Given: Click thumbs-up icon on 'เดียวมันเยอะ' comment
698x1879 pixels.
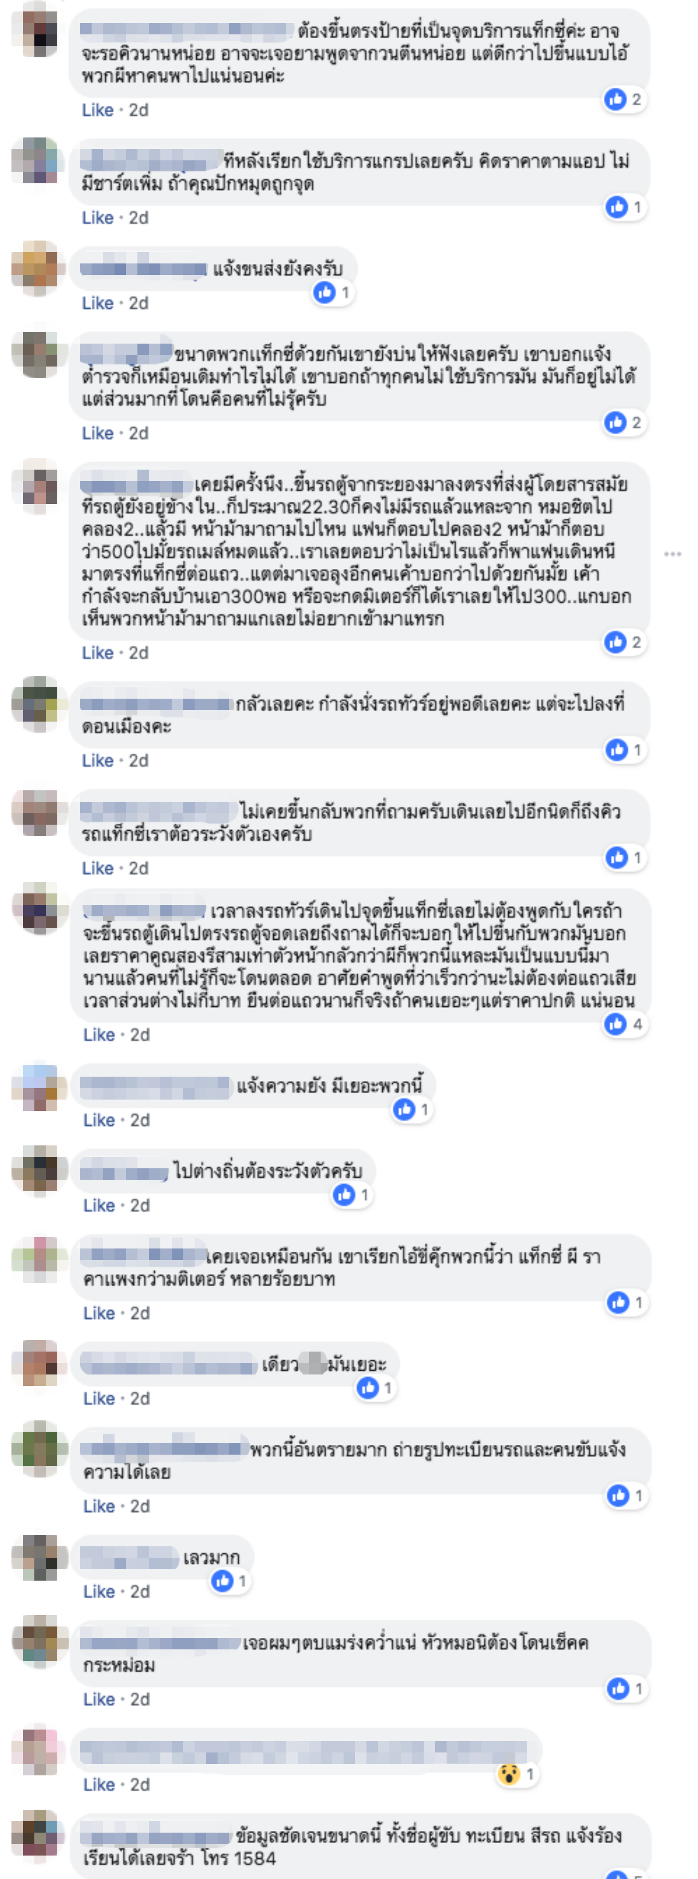Looking at the screenshot, I should [368, 1388].
